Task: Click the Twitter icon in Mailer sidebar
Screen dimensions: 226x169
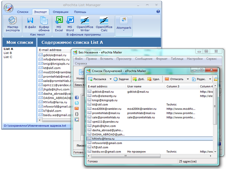Action: pyautogui.click(x=77, y=103)
